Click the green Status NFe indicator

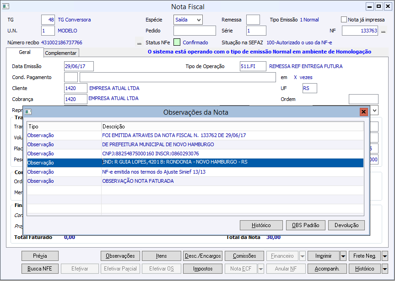177,42
